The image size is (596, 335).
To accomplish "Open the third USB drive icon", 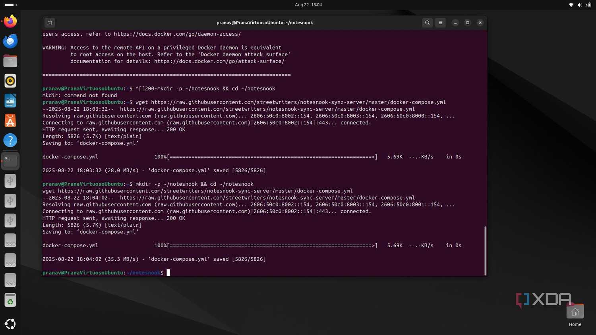I will [x=10, y=220].
